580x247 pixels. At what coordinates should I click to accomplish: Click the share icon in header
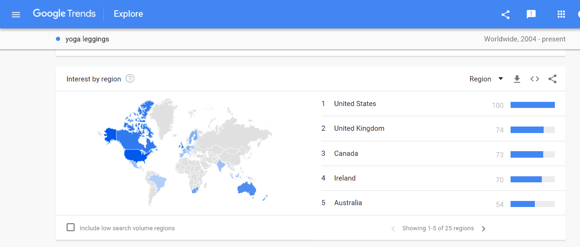pyautogui.click(x=505, y=14)
